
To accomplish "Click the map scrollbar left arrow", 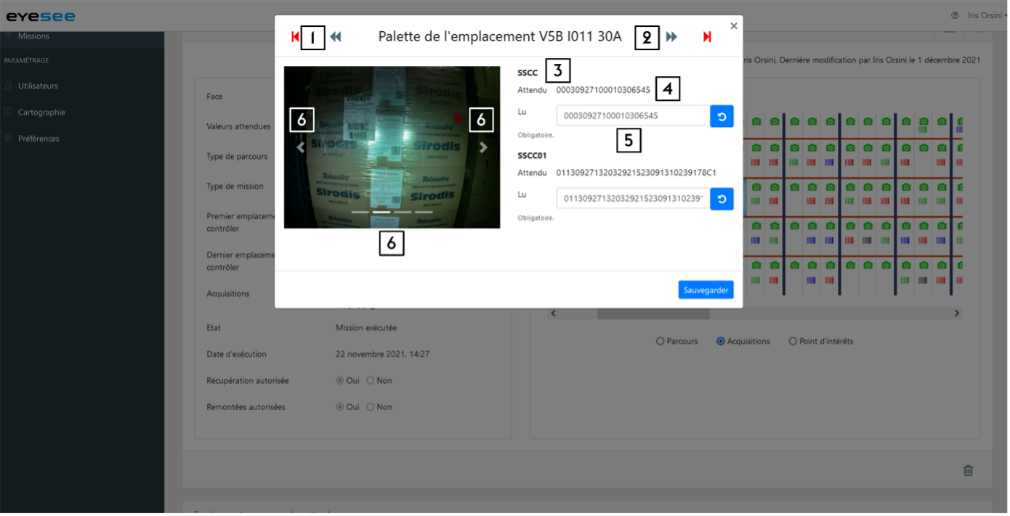I will point(554,314).
